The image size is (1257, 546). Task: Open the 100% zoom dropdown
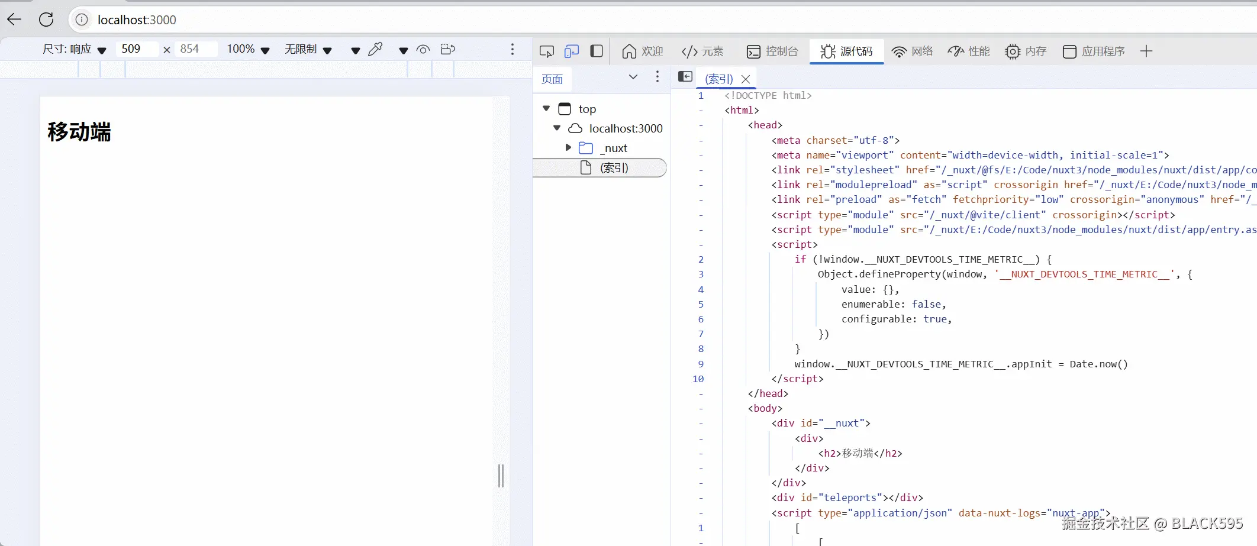(248, 49)
